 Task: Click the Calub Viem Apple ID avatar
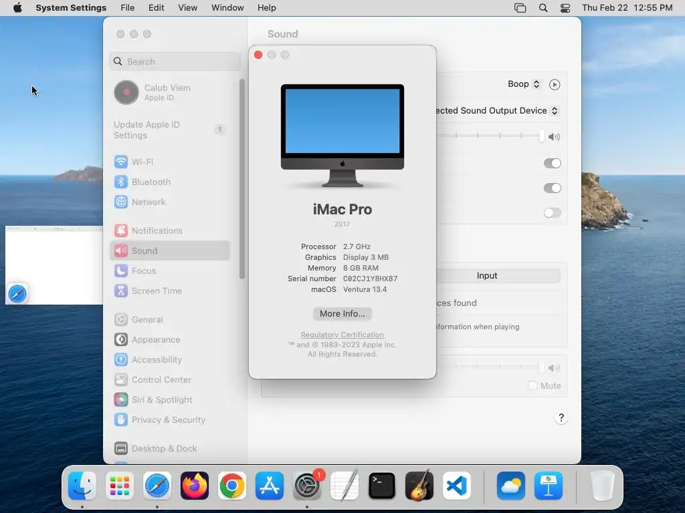click(x=126, y=92)
